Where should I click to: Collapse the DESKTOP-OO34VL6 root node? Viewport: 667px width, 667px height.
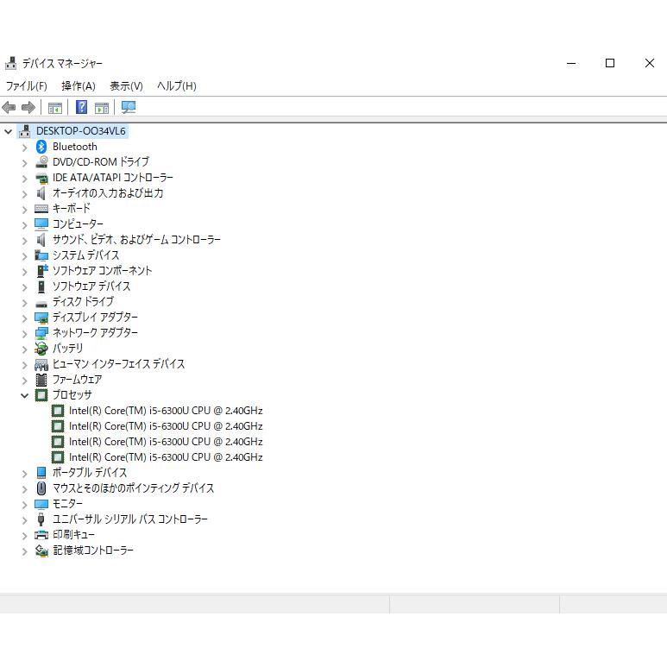pyautogui.click(x=8, y=131)
